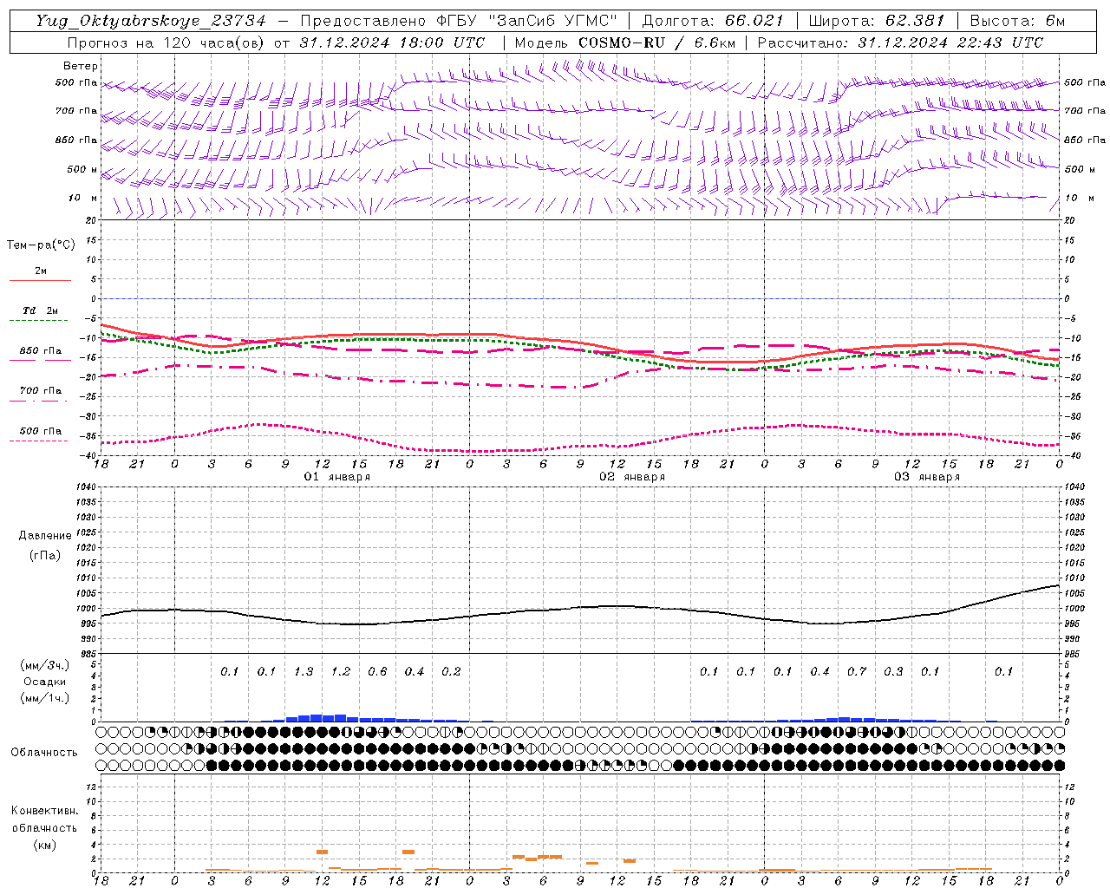Select the Облачность cloudiness label
This screenshot has height=888, width=1110.
tap(44, 752)
